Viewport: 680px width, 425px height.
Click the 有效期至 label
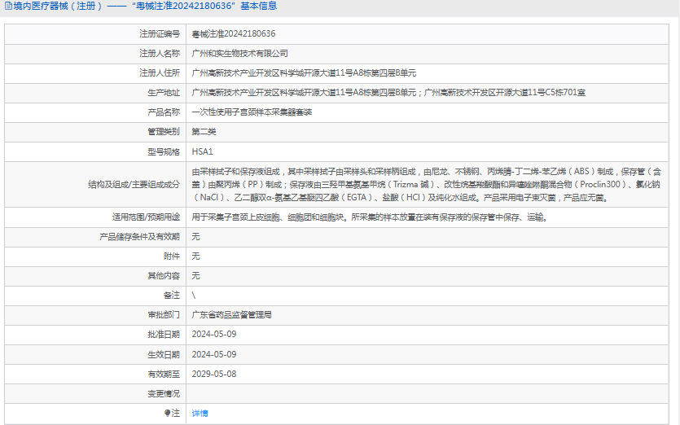(x=164, y=374)
